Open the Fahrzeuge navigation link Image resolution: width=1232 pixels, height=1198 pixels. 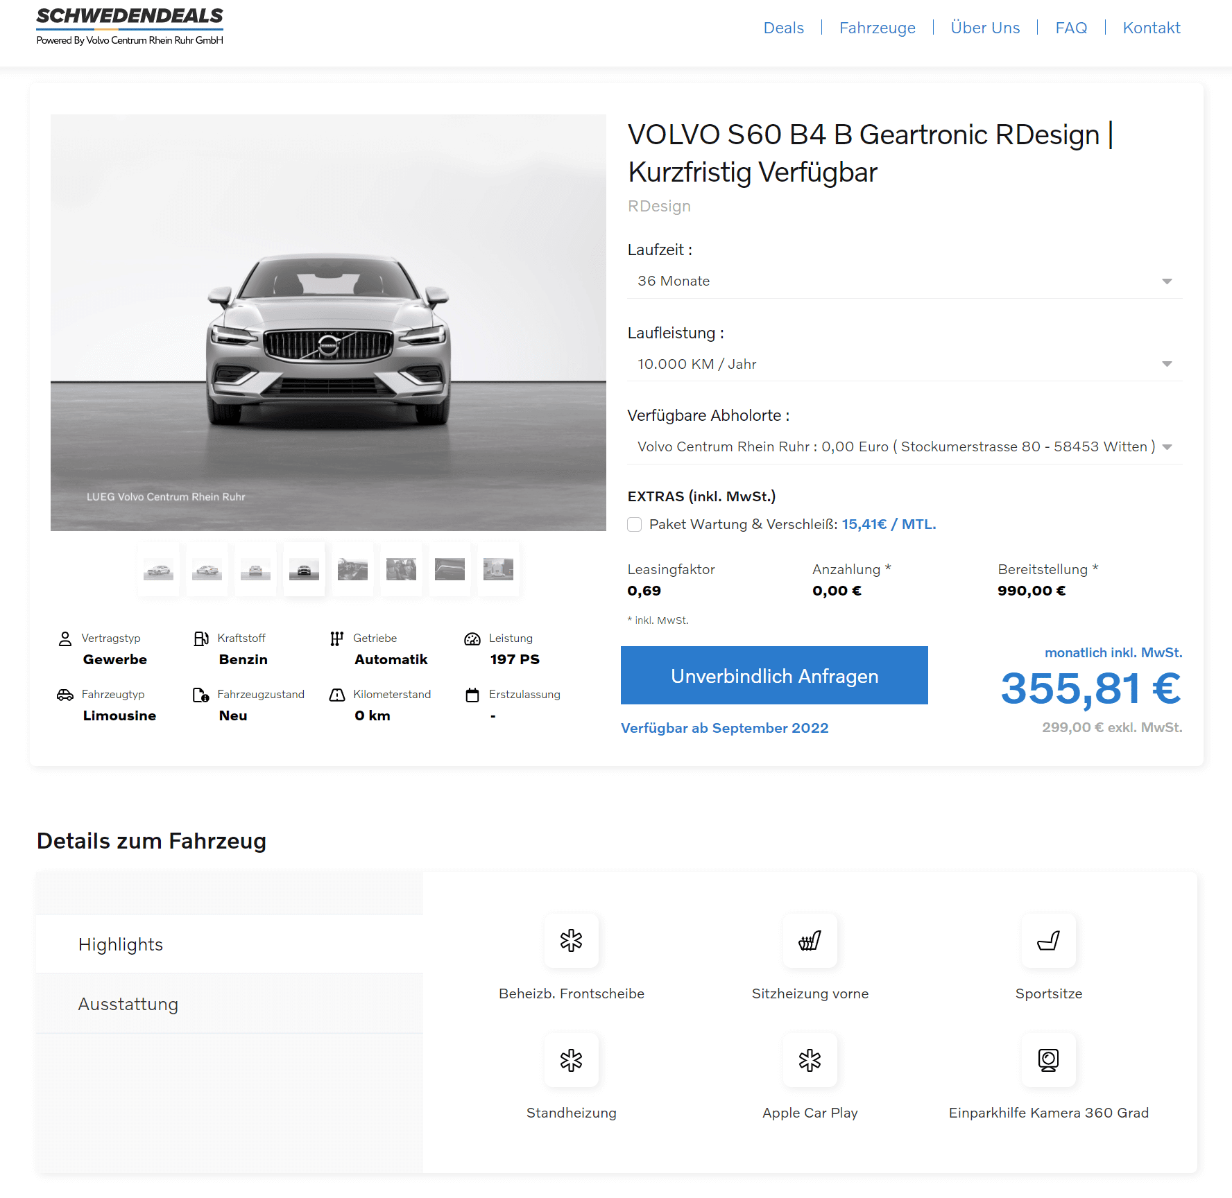(877, 28)
